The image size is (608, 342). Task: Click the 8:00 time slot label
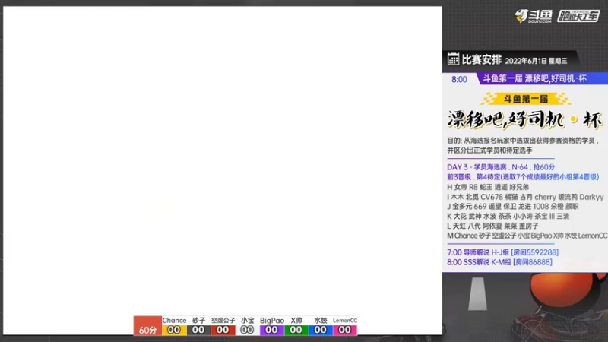[x=459, y=80]
